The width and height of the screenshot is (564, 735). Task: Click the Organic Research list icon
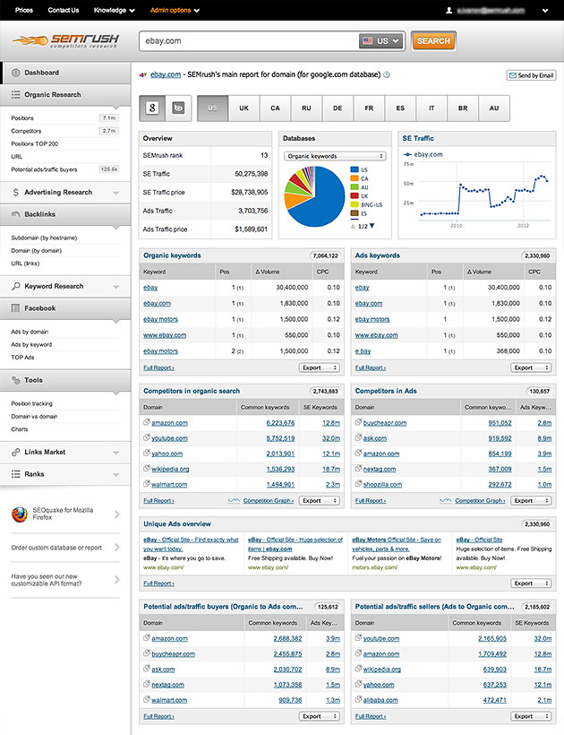pos(16,95)
